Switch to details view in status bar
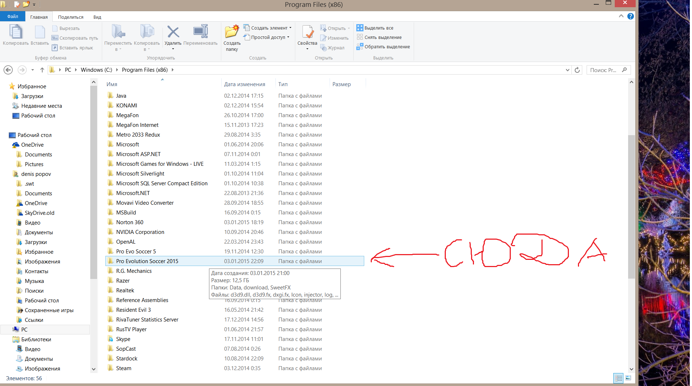 (x=619, y=378)
